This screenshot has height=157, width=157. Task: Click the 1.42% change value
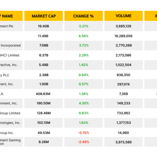(83, 65)
